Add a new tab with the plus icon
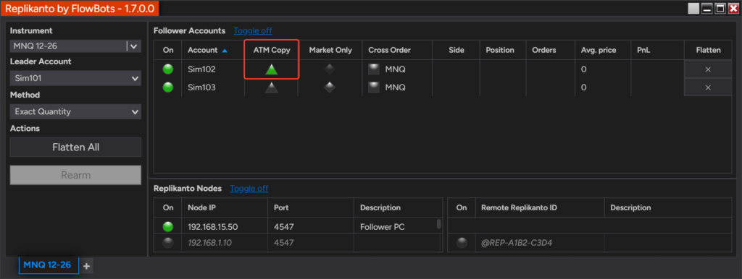742x279 pixels. (86, 266)
